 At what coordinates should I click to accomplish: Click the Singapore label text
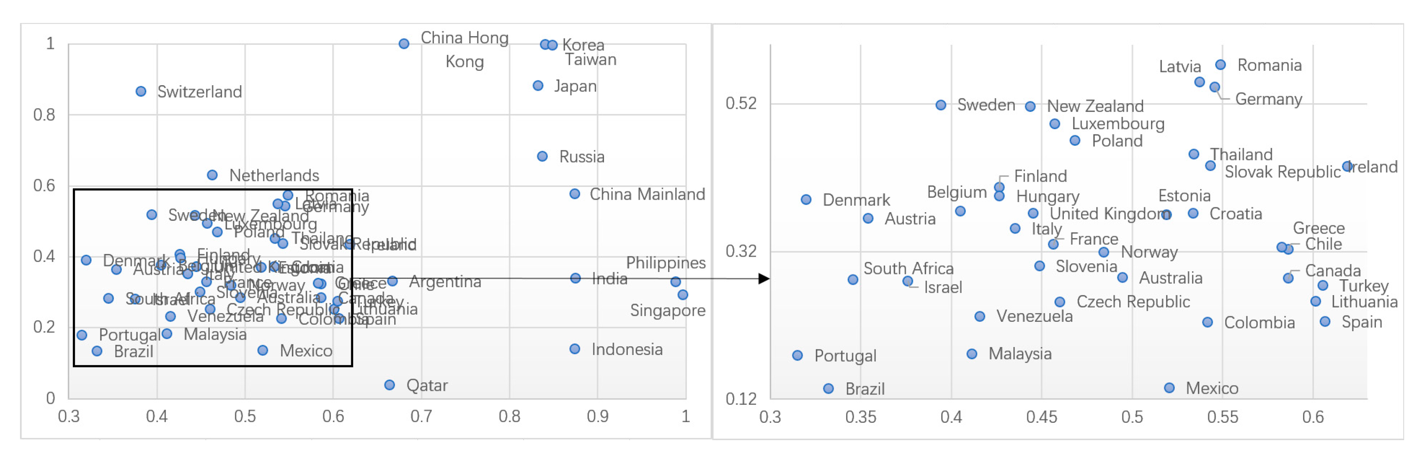667,310
